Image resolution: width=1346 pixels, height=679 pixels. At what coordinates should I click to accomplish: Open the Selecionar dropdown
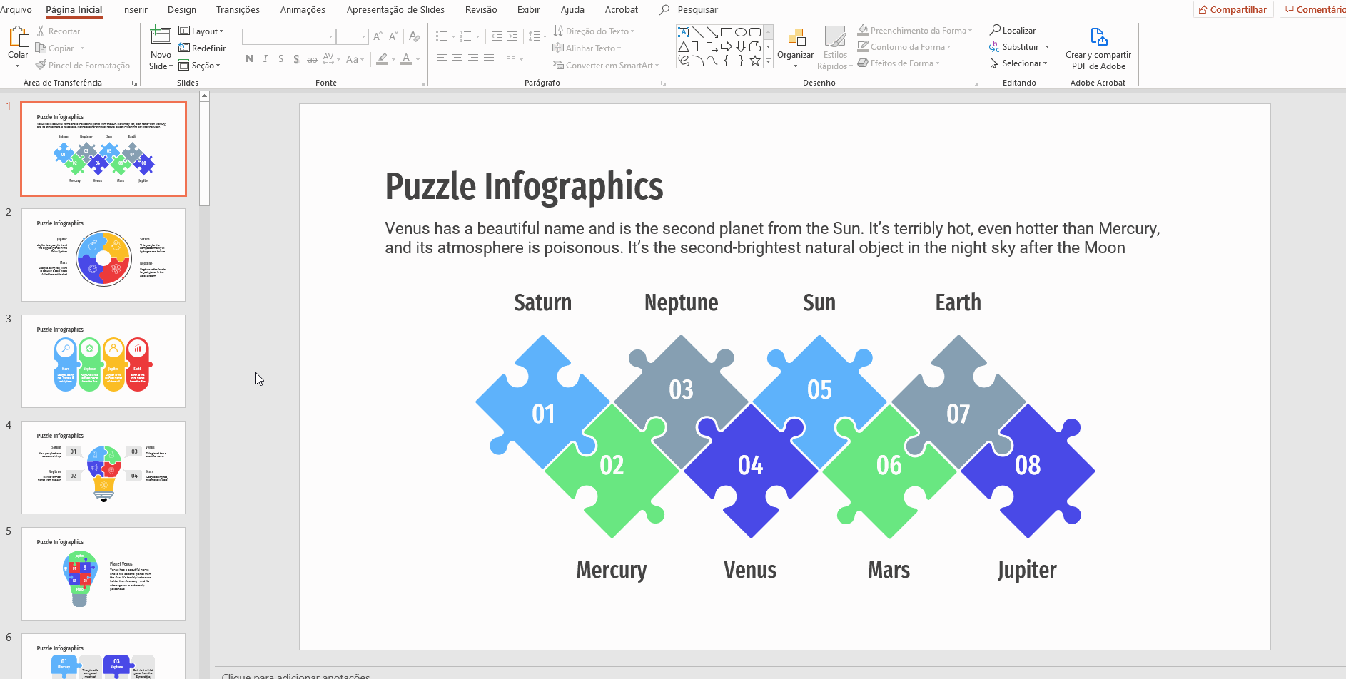coord(1019,63)
